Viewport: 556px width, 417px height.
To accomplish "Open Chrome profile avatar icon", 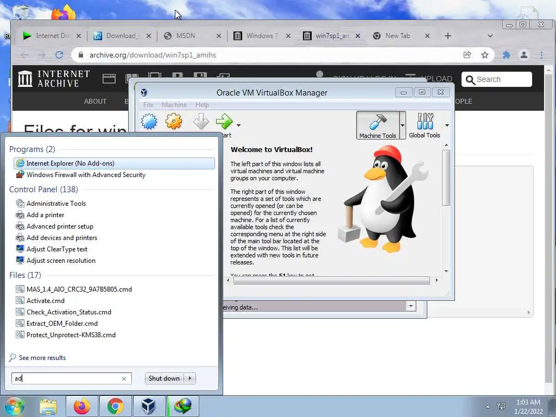I will click(524, 55).
